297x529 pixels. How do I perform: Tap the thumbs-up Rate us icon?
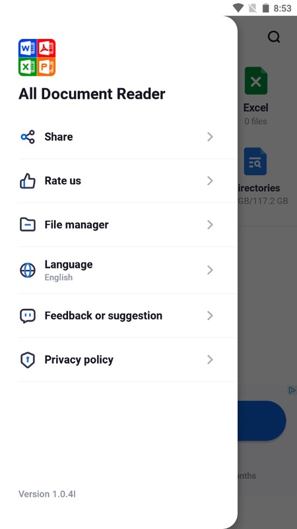coord(28,181)
